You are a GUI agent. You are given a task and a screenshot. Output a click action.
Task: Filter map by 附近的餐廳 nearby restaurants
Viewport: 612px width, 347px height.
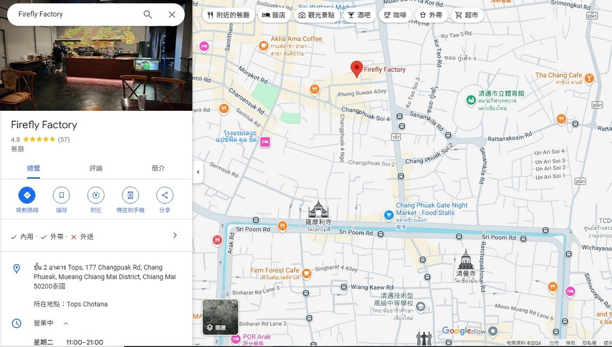coord(228,15)
